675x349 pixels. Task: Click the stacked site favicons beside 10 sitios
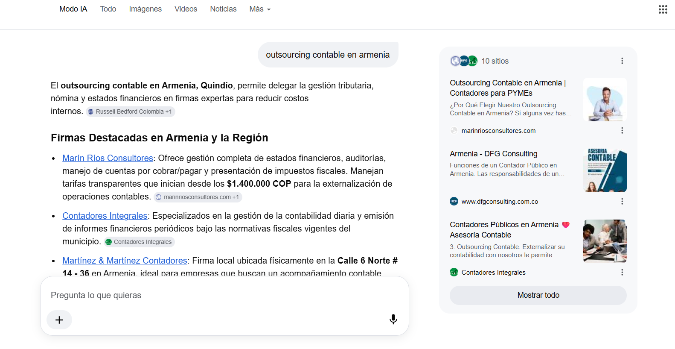point(464,61)
